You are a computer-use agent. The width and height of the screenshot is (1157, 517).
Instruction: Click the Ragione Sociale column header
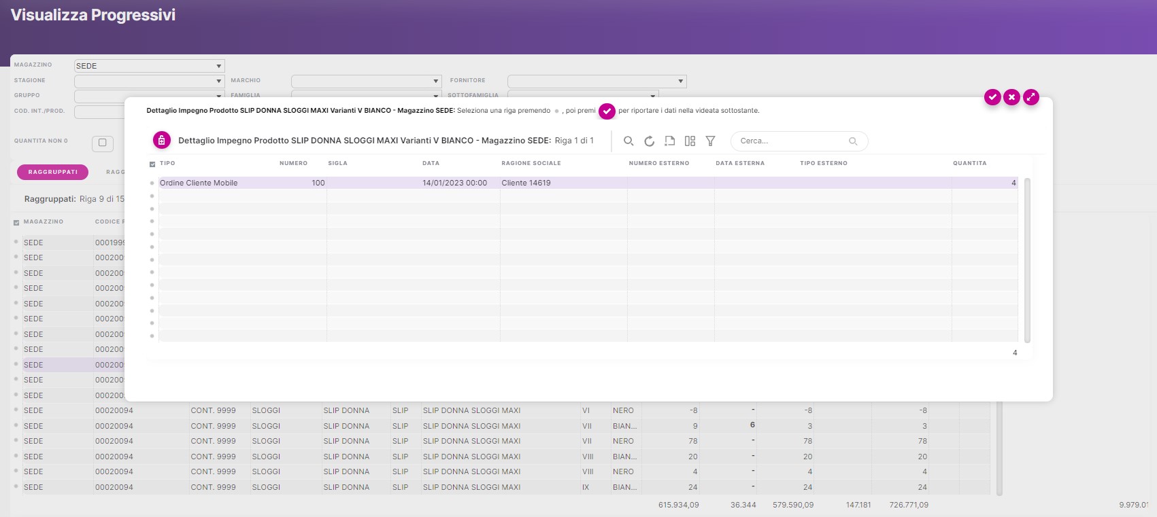click(531, 164)
